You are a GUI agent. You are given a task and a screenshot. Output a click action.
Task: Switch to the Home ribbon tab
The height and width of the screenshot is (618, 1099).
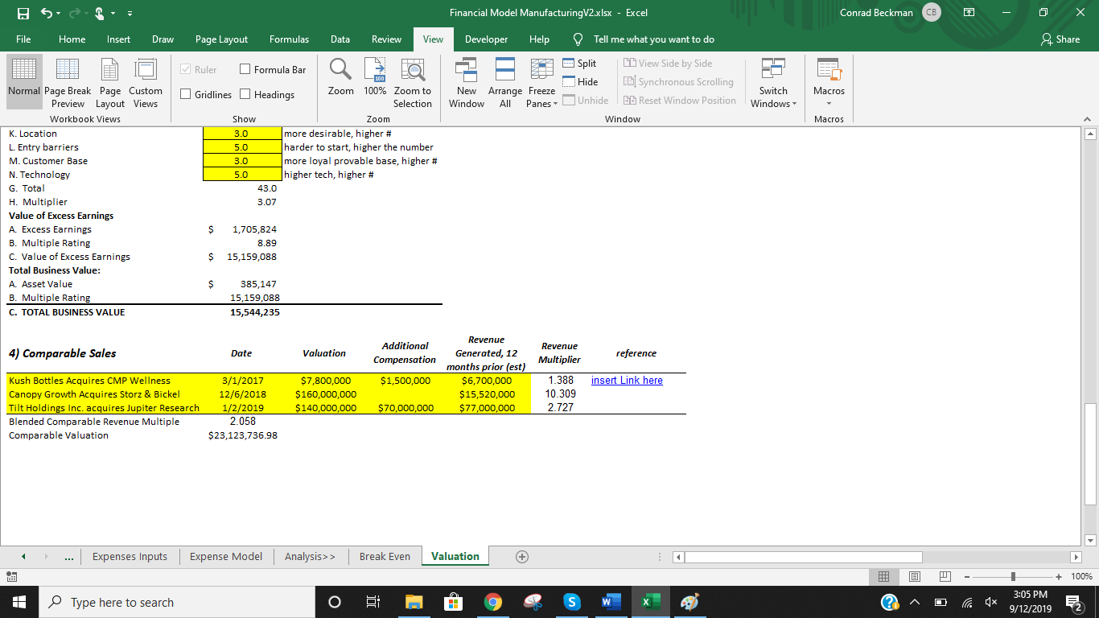(72, 39)
